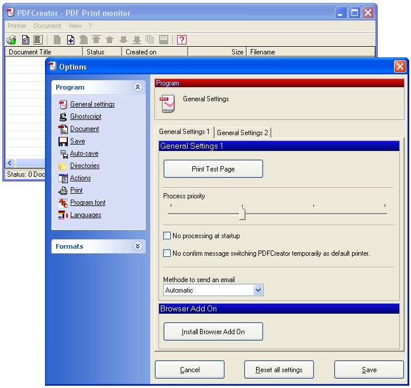
Task: Click the Program font icon
Action: tap(63, 202)
